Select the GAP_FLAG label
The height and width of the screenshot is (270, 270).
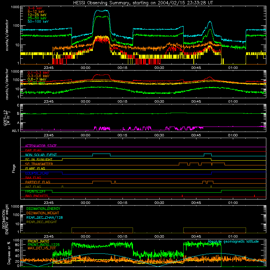point(33,150)
